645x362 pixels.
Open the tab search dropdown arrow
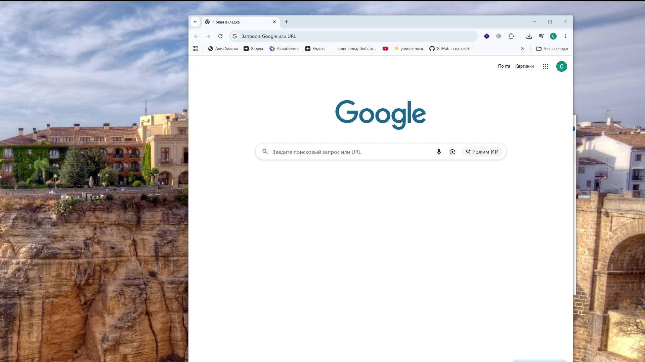point(195,22)
